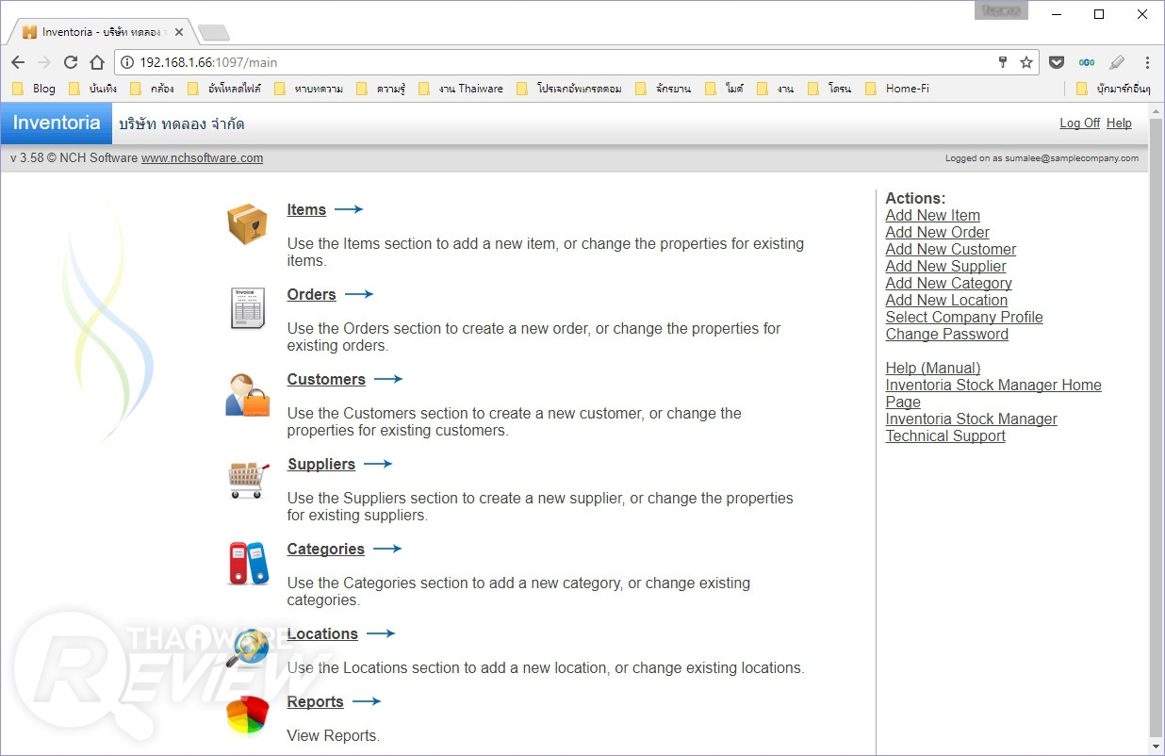The height and width of the screenshot is (756, 1165).
Task: Click the Customers person icon
Action: [x=247, y=395]
